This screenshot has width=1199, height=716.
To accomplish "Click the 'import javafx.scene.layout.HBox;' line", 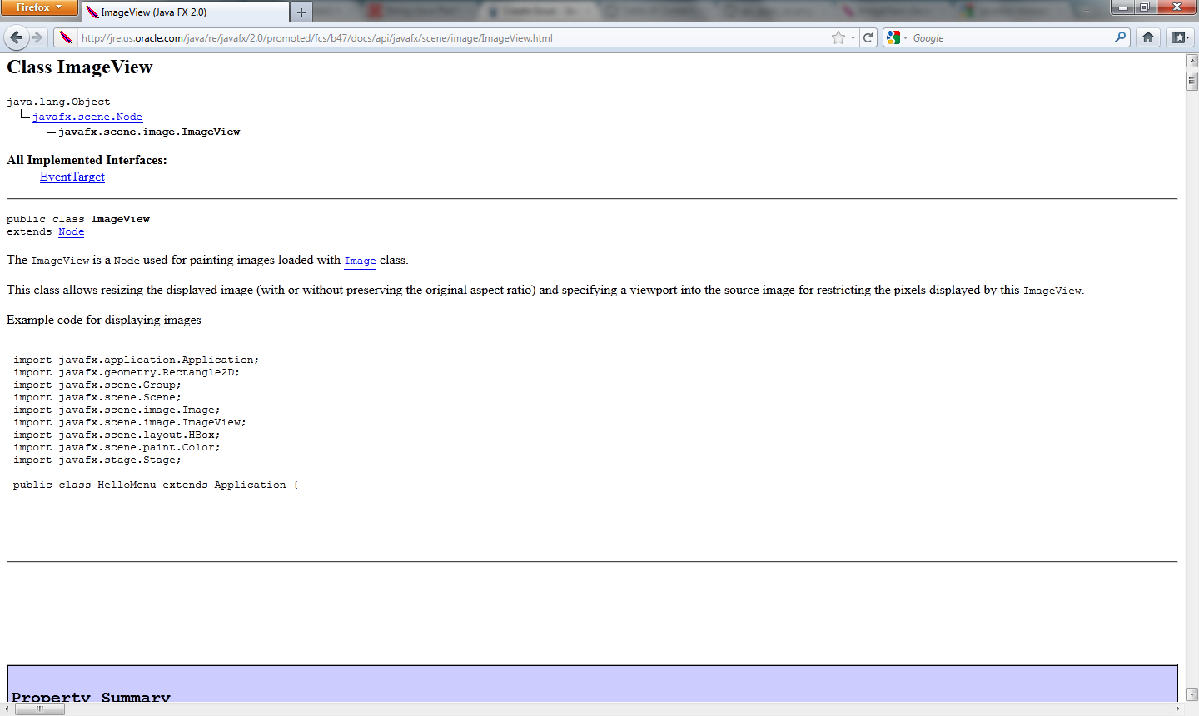I will [117, 435].
